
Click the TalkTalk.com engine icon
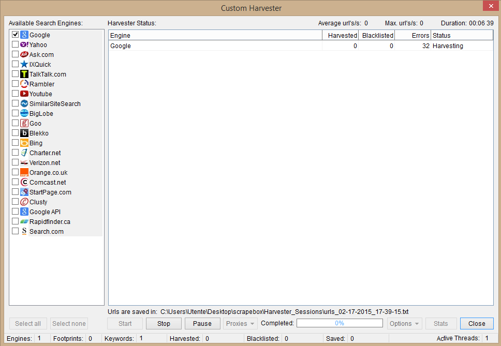24,74
